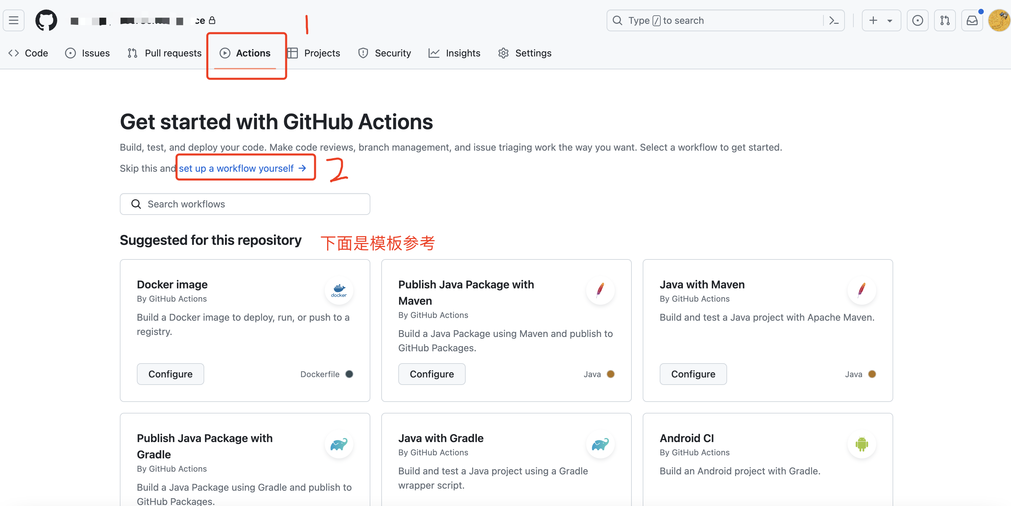Screen dimensions: 1011x506
Task: Click the plus create-new icon
Action: (873, 20)
